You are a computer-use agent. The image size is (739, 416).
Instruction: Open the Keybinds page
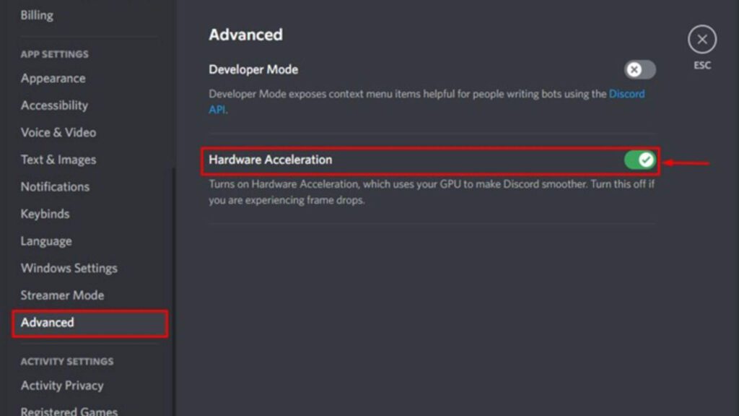click(46, 214)
